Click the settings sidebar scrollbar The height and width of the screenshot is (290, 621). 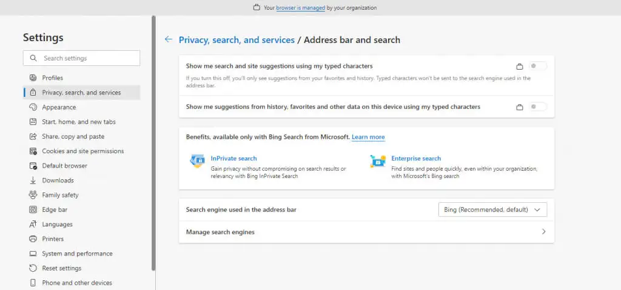coord(153,143)
